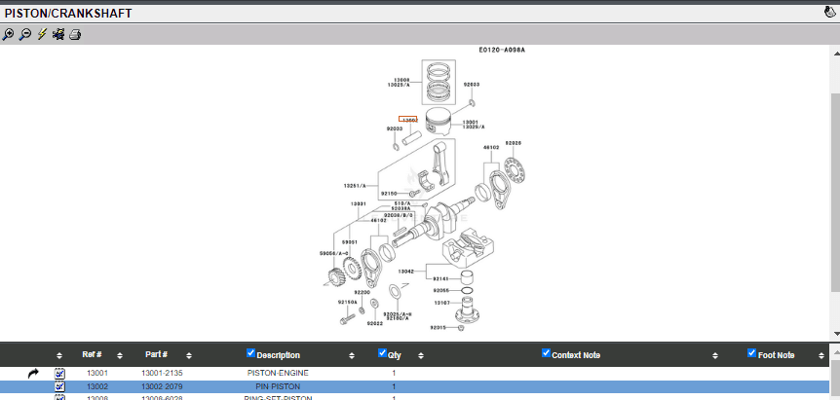
Task: Sort the table by Part # arrows
Action: click(188, 355)
